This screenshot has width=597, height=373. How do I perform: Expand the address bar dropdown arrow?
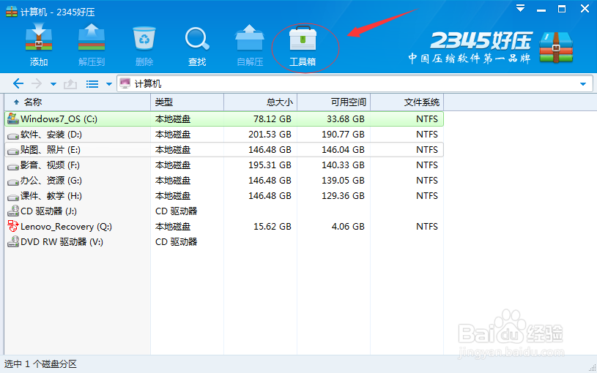click(583, 84)
